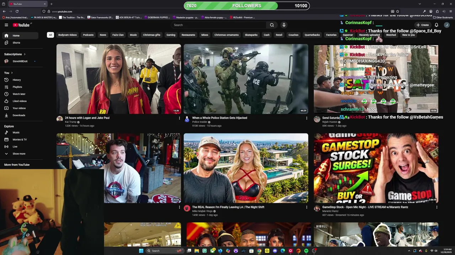455x255 pixels.
Task: Click Kai Trump channel avatar
Action: click(60, 119)
